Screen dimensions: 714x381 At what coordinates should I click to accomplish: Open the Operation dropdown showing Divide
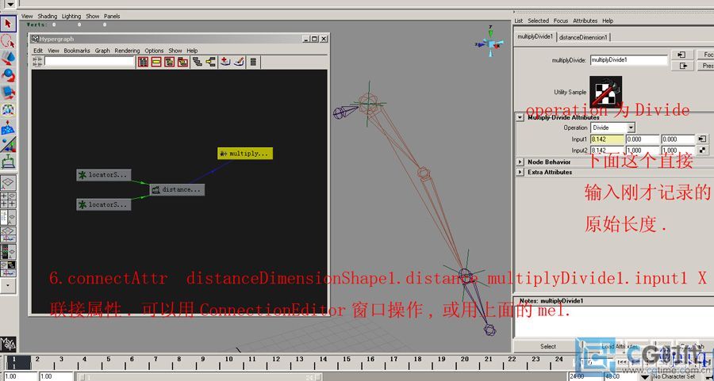613,128
